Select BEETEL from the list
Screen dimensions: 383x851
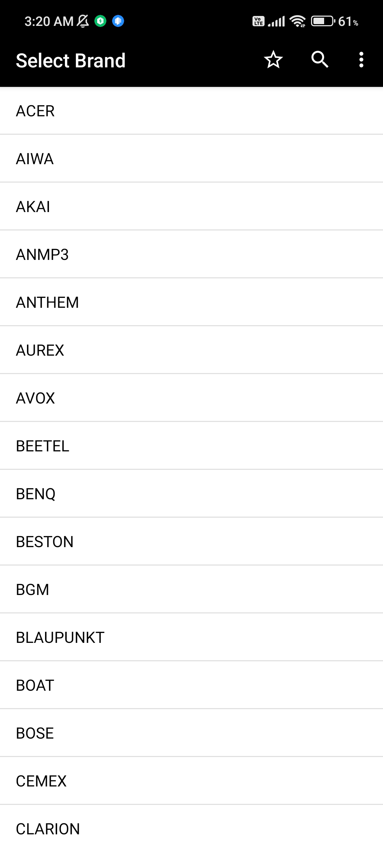[x=191, y=446]
